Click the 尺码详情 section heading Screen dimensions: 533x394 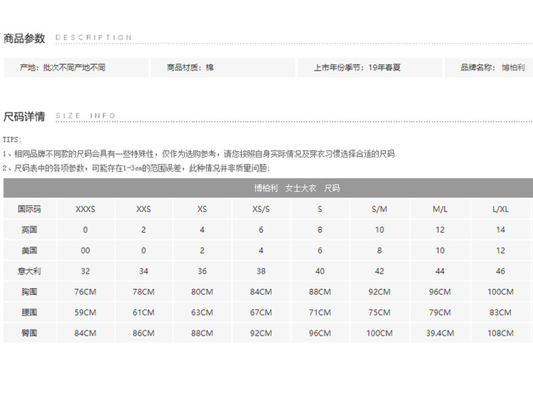[24, 116]
